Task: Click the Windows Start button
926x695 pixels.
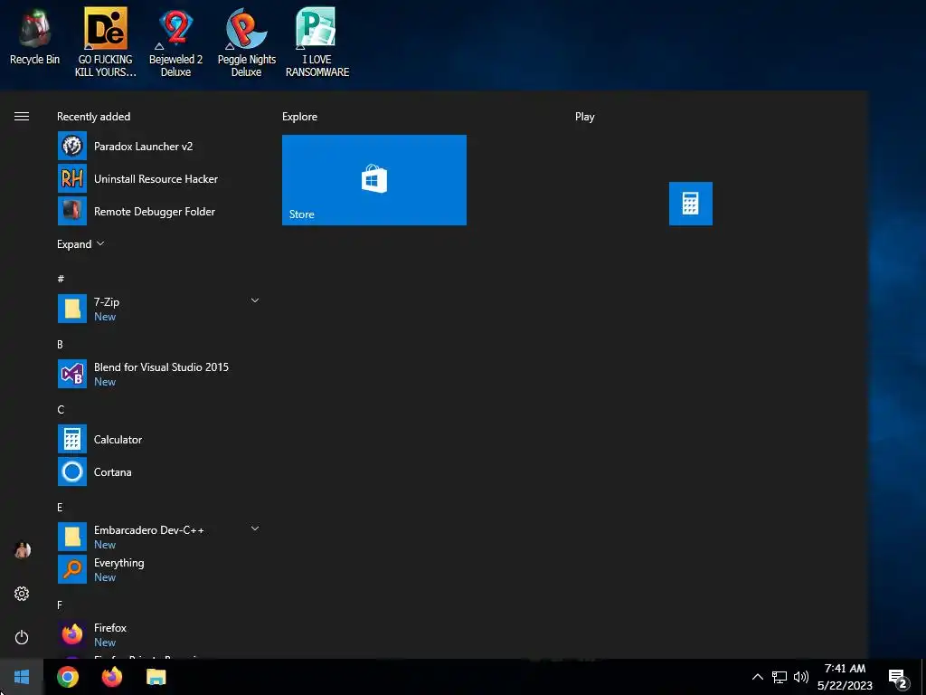Action: [x=22, y=677]
